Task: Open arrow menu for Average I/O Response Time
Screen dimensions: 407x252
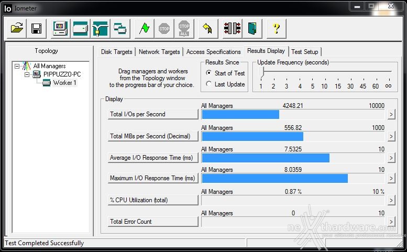Action: pos(391,158)
